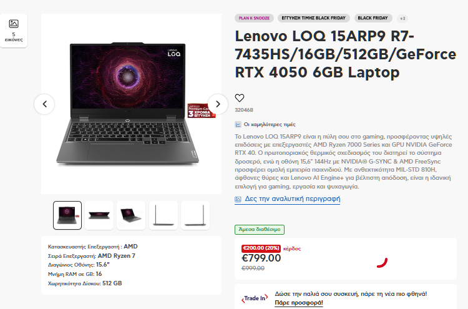Open Οι χαμηλότερες τιμές link

tap(270, 124)
